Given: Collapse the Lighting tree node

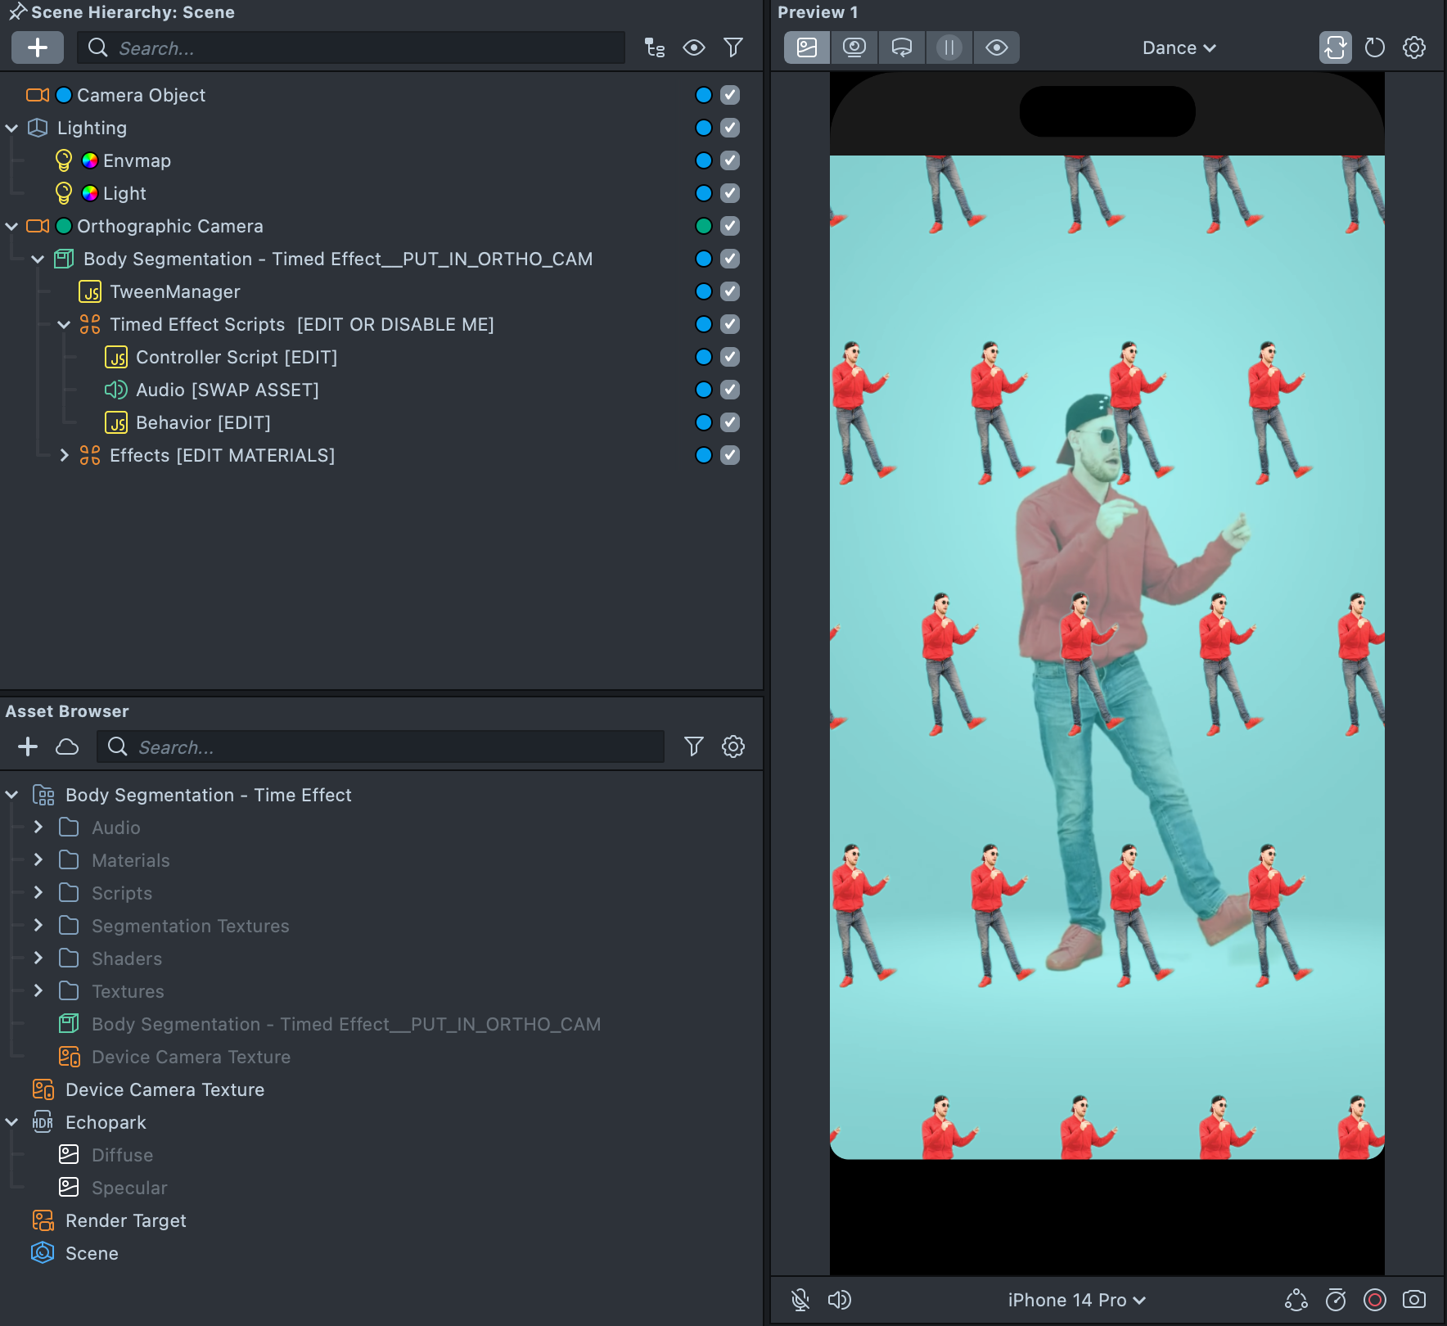Looking at the screenshot, I should click(11, 128).
